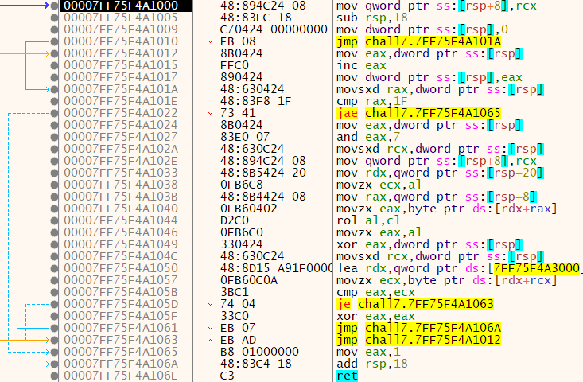Click opcode bytes 48:83C4 18
The height and width of the screenshot is (382, 583).
(x=256, y=364)
